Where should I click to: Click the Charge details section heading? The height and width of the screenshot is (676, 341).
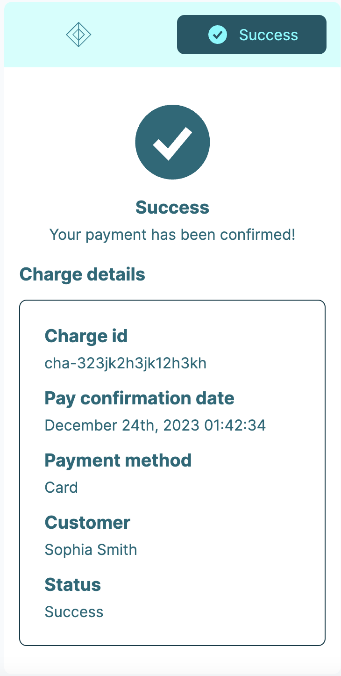[x=82, y=274]
